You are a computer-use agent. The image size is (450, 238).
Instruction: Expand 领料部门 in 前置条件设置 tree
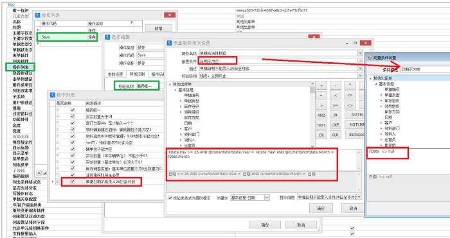(381, 128)
